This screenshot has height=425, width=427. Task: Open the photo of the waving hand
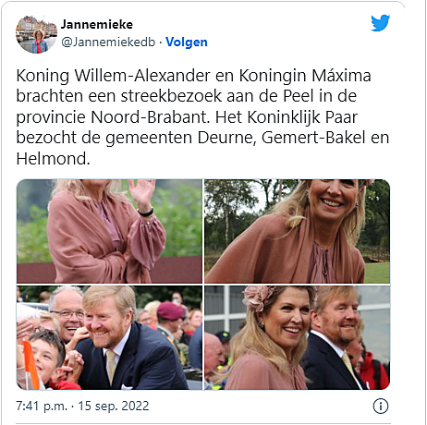click(109, 231)
